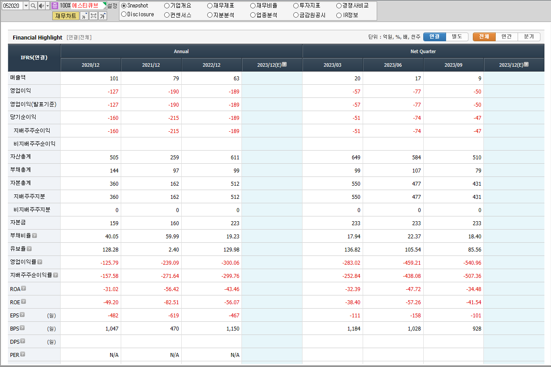
Task: Click help icon next to Net Quarter 2023/12(E)
Action: click(526, 64)
